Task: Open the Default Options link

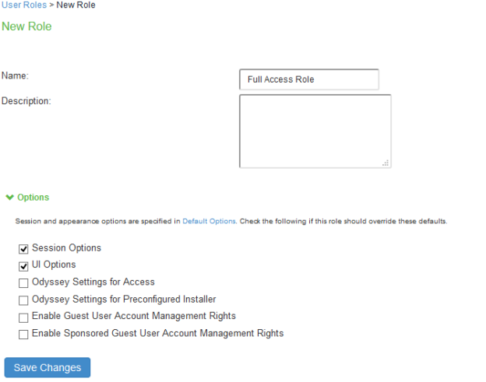Action: (209, 221)
